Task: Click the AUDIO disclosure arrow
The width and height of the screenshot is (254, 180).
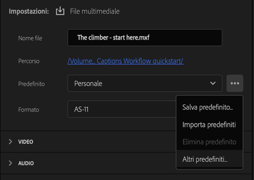Action: coord(10,163)
